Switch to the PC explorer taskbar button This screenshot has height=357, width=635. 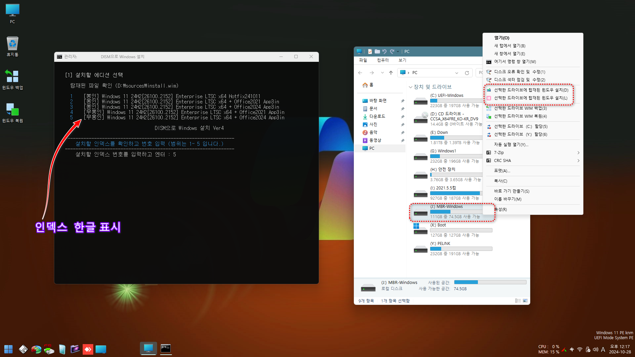148,348
